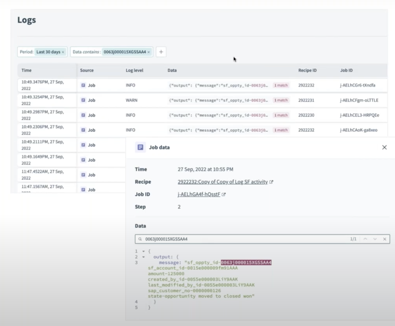The image size is (395, 326).
Task: Click the Job data panel header icon
Action: pos(140,147)
